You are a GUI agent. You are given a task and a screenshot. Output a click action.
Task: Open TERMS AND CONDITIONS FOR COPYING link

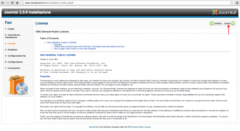point(89,47)
